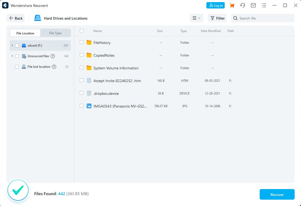Viewport: 301px width, 206px height.
Task: Click the Search file input field
Action: tap(263, 18)
